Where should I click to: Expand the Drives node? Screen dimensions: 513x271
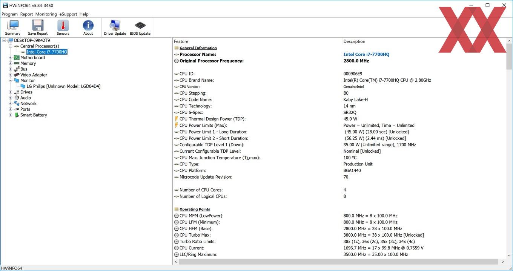coord(11,92)
